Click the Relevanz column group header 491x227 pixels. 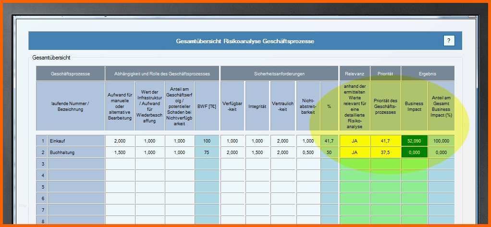tap(355, 73)
